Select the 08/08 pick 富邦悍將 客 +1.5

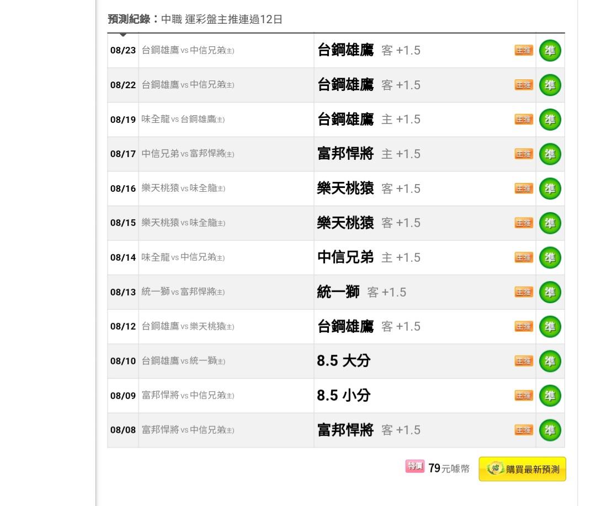(x=369, y=430)
